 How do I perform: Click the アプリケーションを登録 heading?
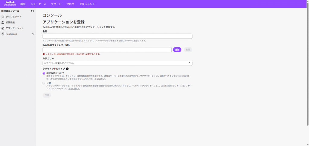tap(64, 22)
